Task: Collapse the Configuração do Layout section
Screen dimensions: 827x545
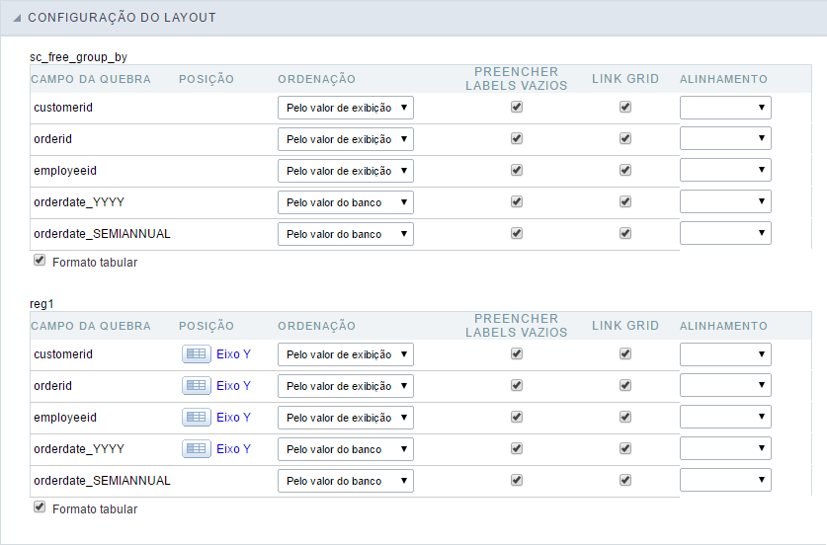Action: [17, 18]
